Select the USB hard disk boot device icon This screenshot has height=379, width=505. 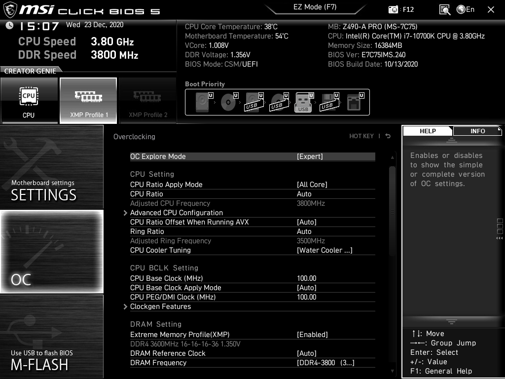pos(254,102)
